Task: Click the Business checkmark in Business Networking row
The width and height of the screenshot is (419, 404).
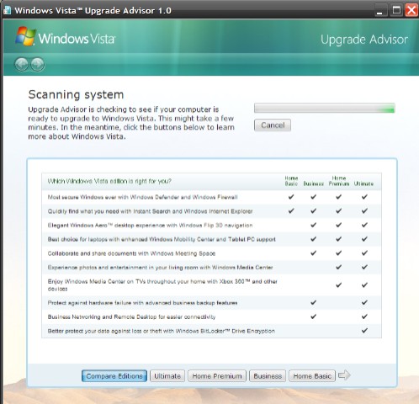Action: pyautogui.click(x=314, y=316)
